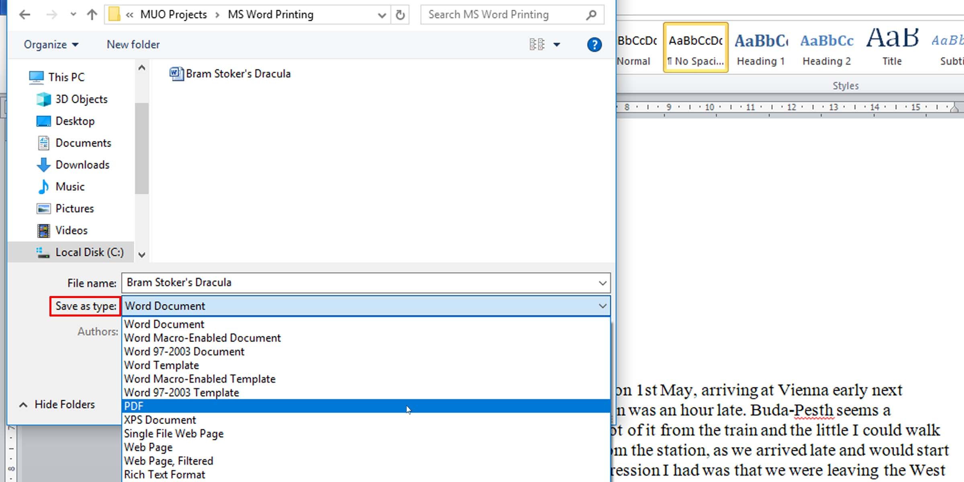Select Word Document format
The image size is (964, 482).
(163, 324)
